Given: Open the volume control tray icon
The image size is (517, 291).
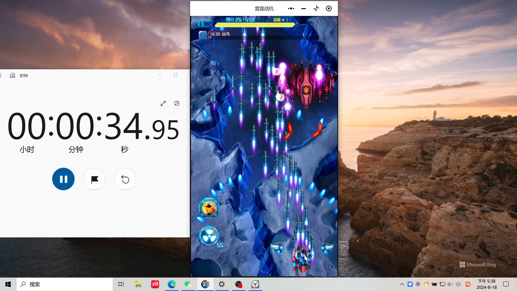Looking at the screenshot, I should coord(450,284).
